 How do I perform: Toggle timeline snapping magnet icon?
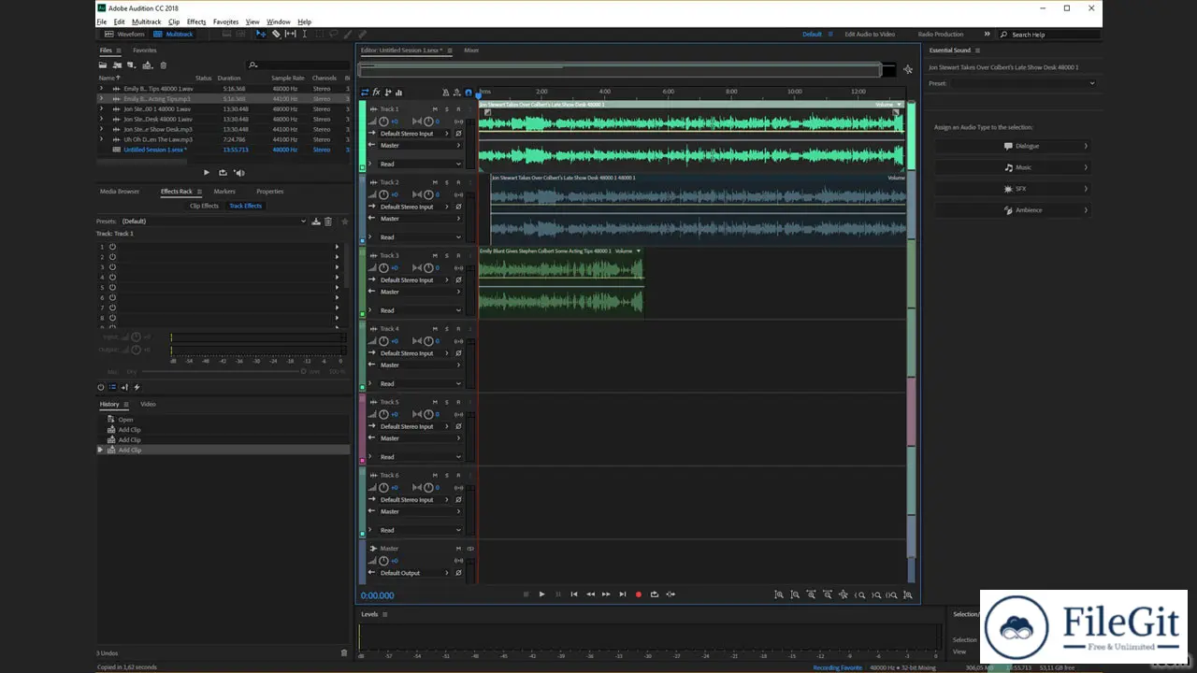469,93
